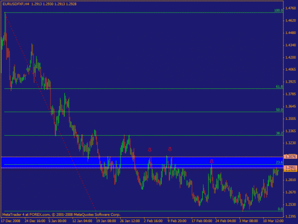Click the 1.4760 price axis value
The image size is (298, 224).
click(291, 8)
